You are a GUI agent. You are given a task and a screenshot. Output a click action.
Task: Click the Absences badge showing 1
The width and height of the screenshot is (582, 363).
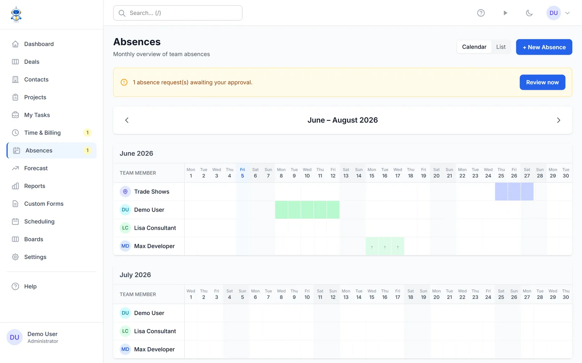pos(87,151)
